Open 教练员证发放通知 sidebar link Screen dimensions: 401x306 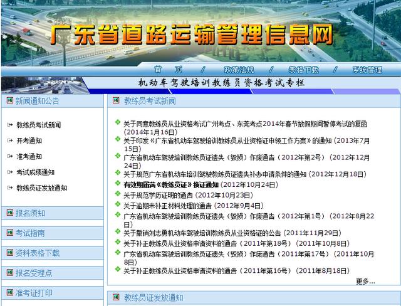click(41, 188)
